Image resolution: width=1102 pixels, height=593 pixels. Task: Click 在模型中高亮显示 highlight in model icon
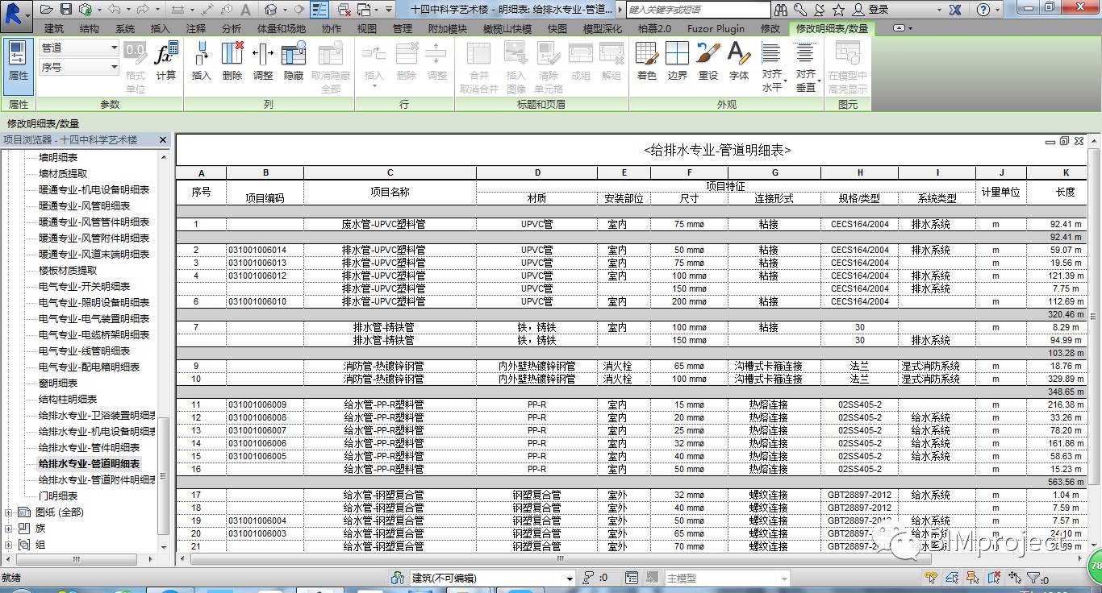[x=848, y=66]
